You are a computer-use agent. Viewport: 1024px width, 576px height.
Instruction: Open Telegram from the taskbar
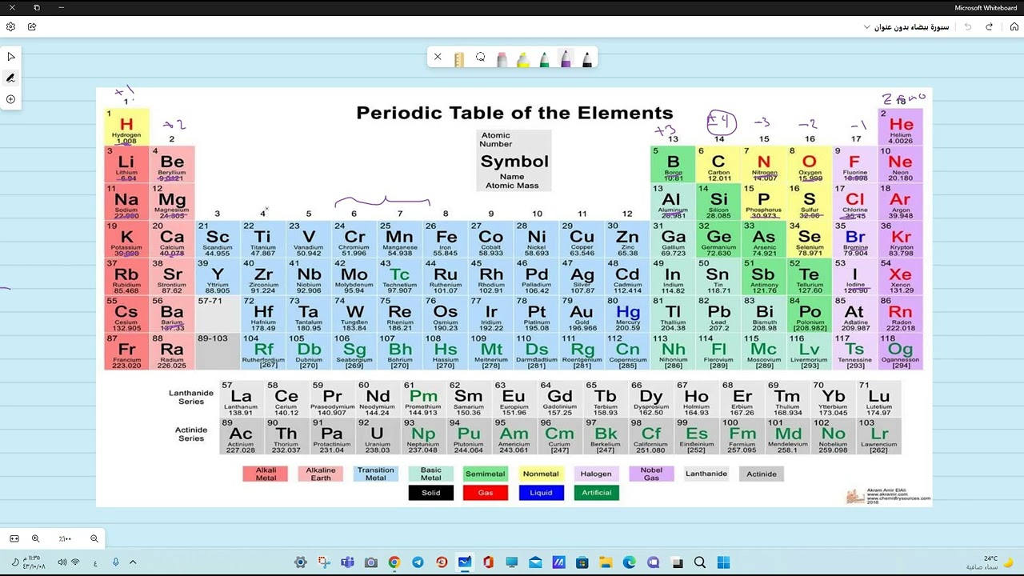[418, 562]
